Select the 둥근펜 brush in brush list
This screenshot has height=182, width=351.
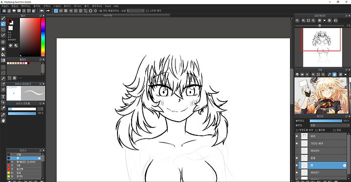tap(24, 169)
